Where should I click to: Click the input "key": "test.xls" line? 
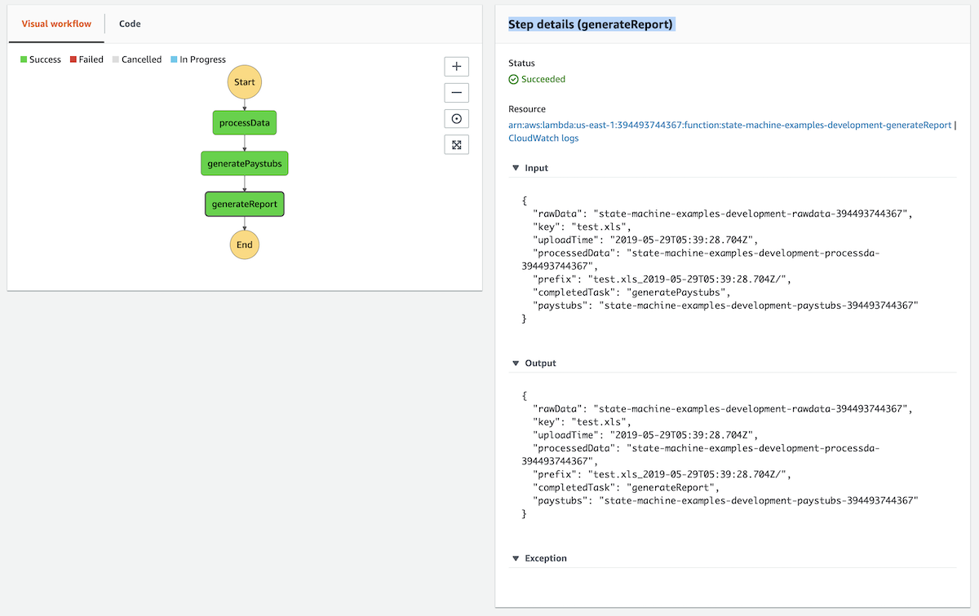582,227
